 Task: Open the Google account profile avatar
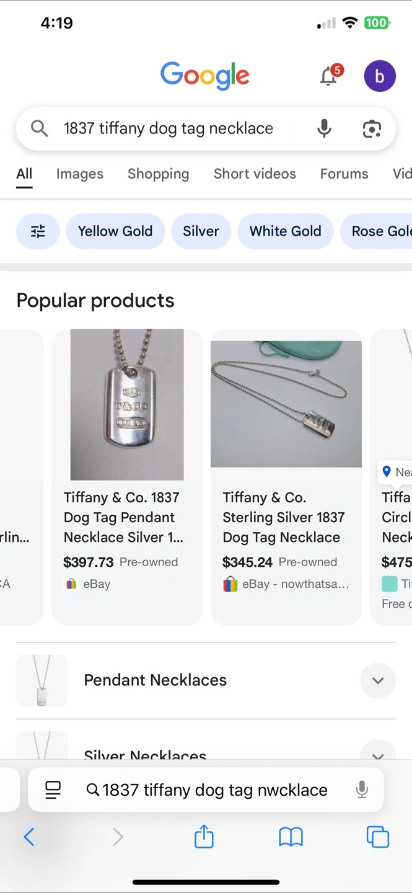pyautogui.click(x=379, y=76)
